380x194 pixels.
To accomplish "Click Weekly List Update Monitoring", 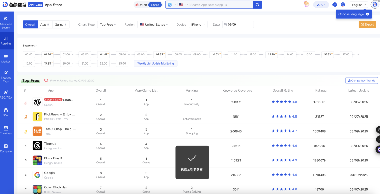I will point(156,63).
